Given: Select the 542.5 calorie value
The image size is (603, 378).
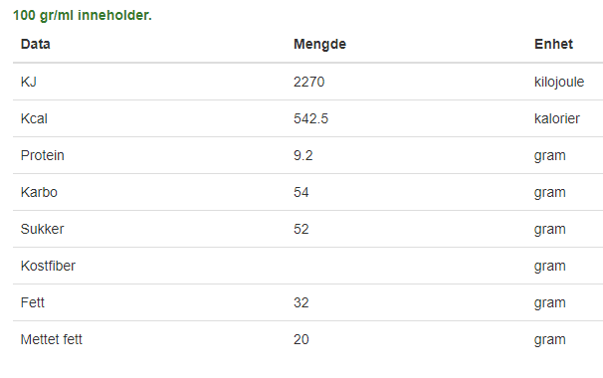Looking at the screenshot, I should [x=310, y=118].
